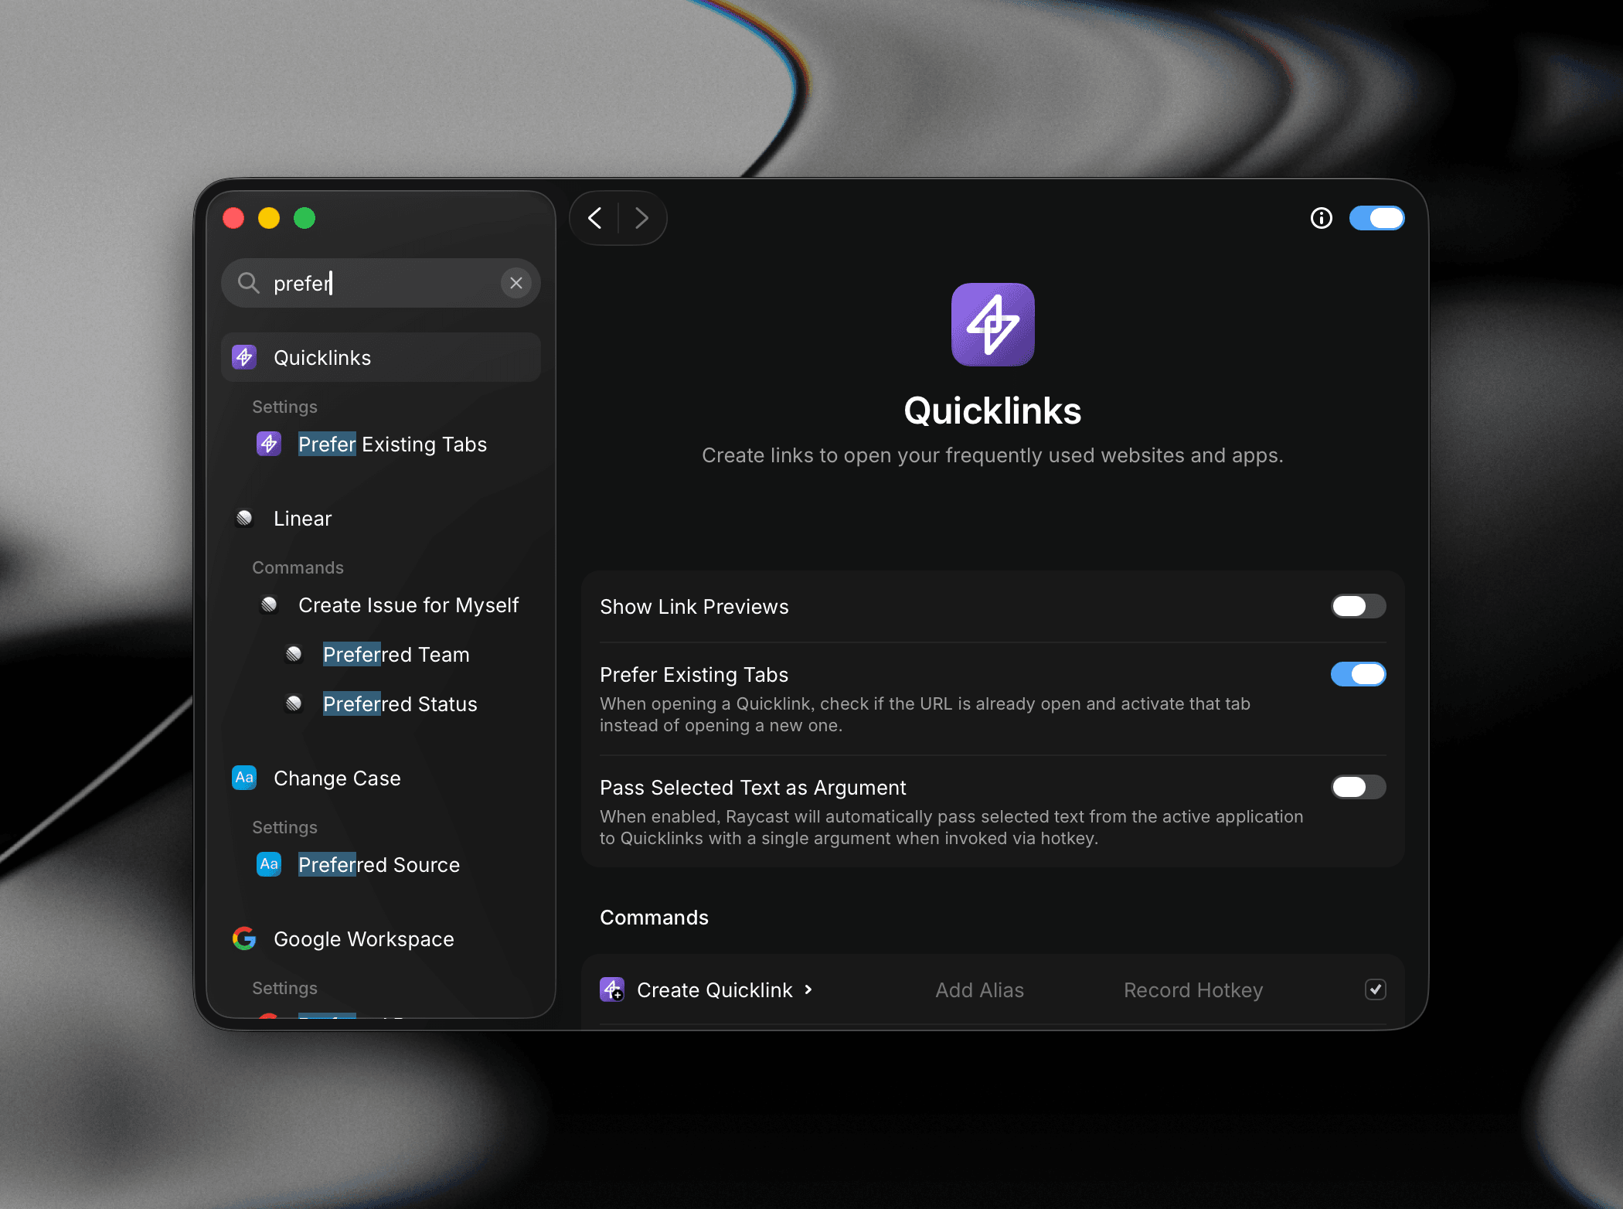Click the green zoom window button
1623x1209 pixels.
tap(305, 218)
